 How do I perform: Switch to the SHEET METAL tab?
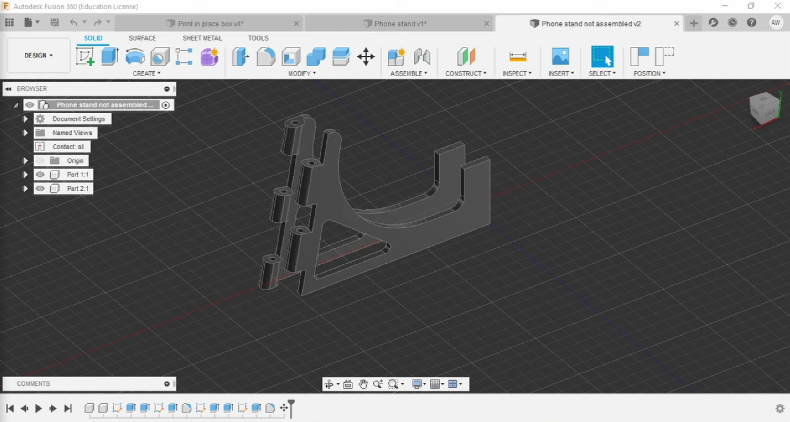pos(202,38)
